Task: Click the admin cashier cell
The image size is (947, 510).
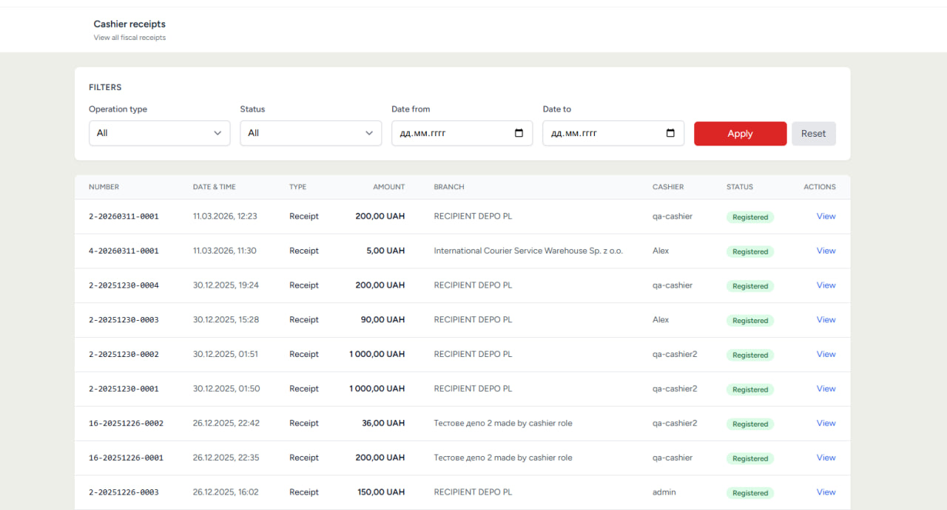Action: tap(664, 492)
